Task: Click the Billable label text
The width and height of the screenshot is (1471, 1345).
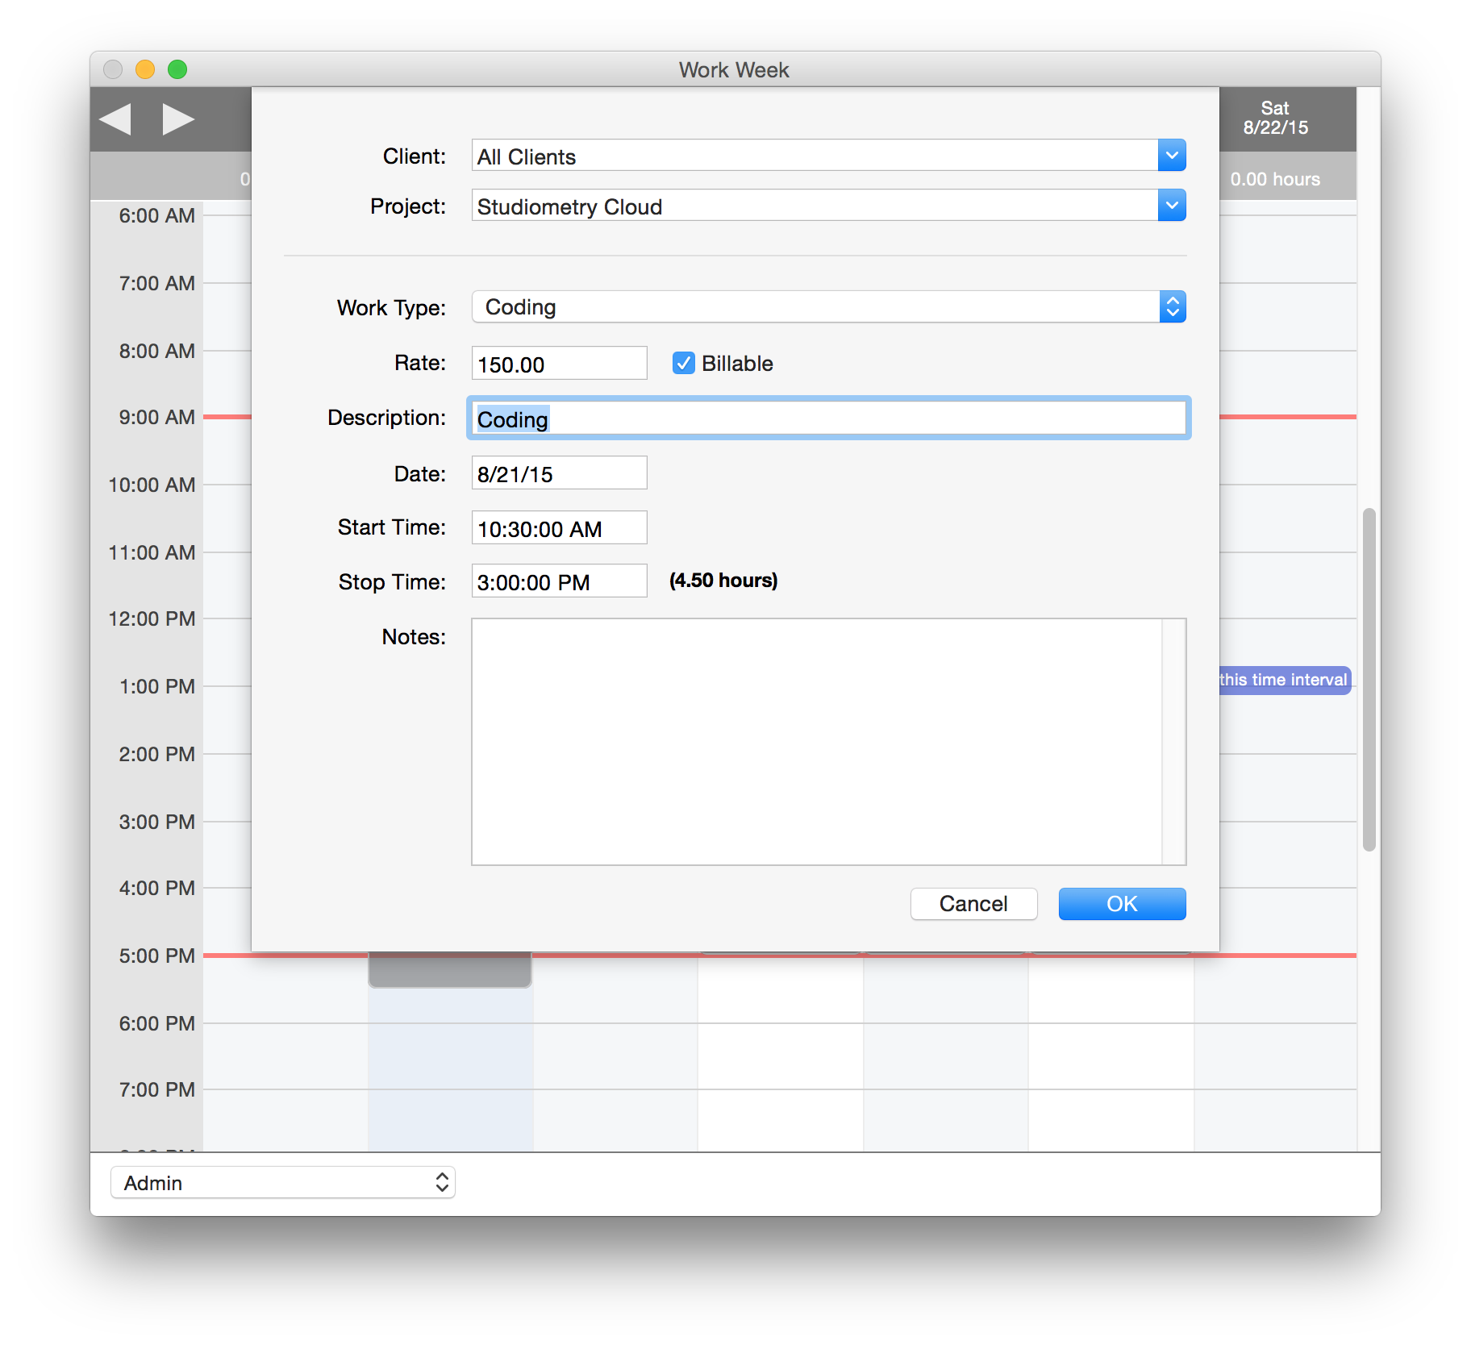Action: coord(737,364)
